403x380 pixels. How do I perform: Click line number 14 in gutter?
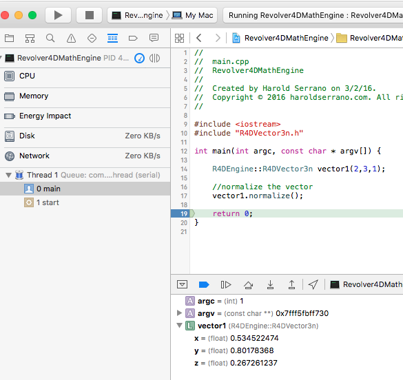pos(184,169)
